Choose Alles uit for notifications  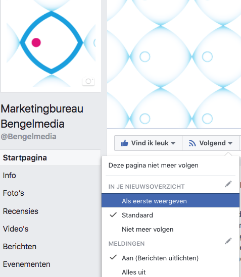(x=170, y=272)
